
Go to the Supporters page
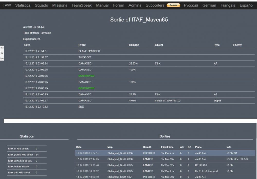(155, 5)
